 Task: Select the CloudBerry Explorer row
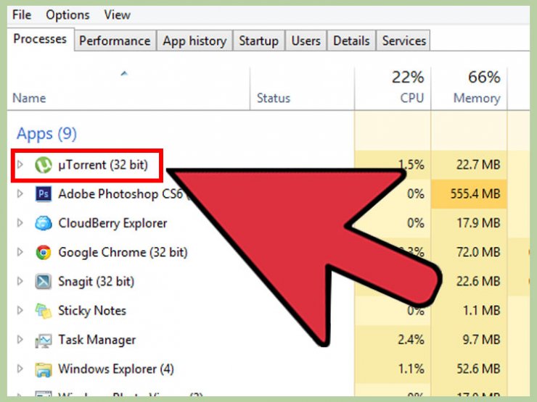click(x=268, y=223)
